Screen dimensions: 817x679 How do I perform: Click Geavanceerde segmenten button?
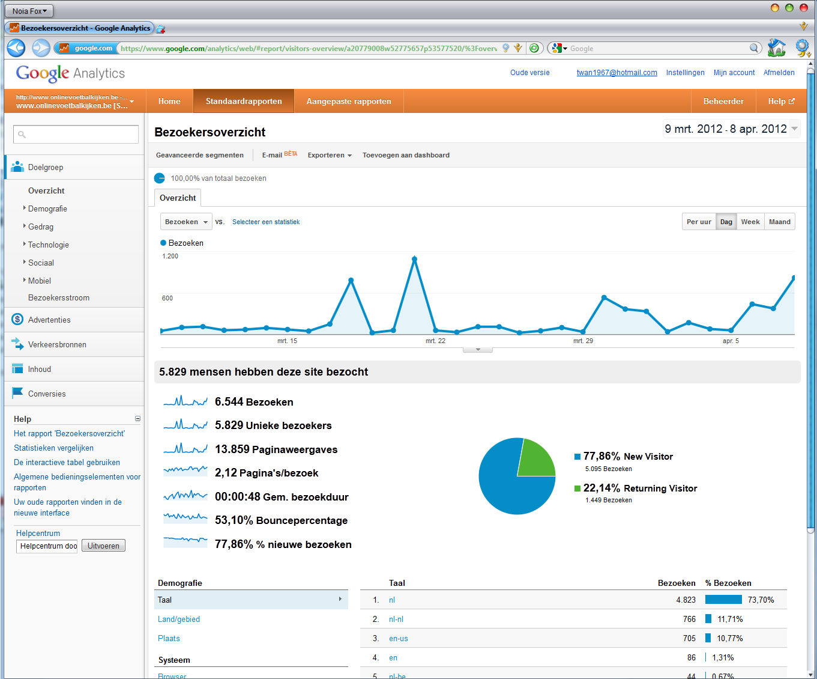(200, 155)
